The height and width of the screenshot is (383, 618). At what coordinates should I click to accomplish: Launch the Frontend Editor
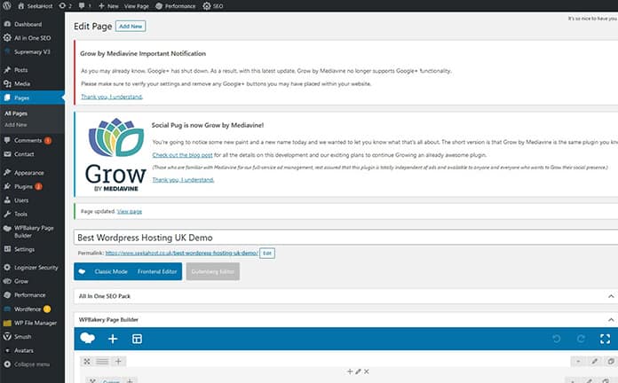(x=157, y=271)
